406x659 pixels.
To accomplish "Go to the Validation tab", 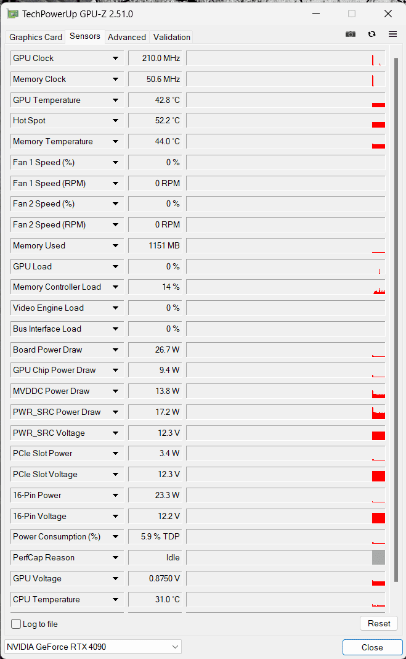I will [172, 37].
